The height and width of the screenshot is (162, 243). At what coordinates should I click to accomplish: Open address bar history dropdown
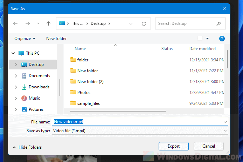(131, 24)
